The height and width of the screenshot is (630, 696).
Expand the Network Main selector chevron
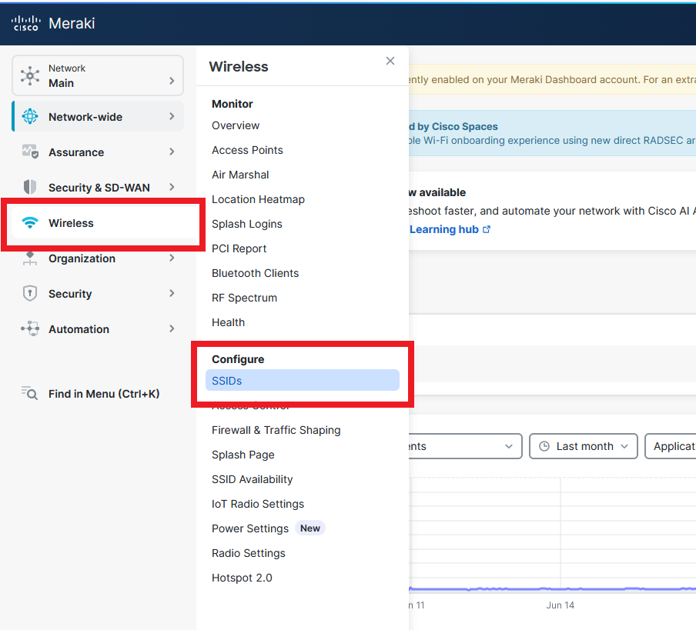pyautogui.click(x=172, y=81)
